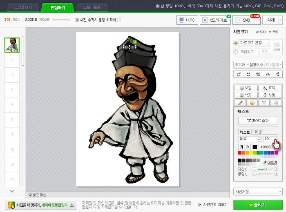The image size is (286, 212).
Task: Open 보정 color correction tool
Action: [x=246, y=88]
